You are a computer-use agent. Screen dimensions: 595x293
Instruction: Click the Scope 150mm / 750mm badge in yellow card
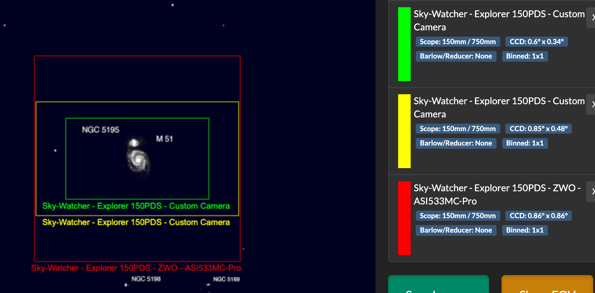pyautogui.click(x=458, y=129)
